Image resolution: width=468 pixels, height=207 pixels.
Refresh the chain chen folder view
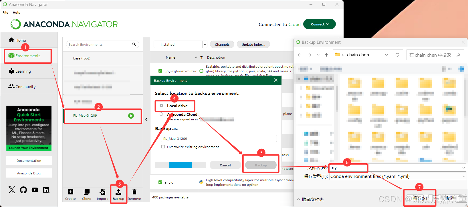[397, 55]
